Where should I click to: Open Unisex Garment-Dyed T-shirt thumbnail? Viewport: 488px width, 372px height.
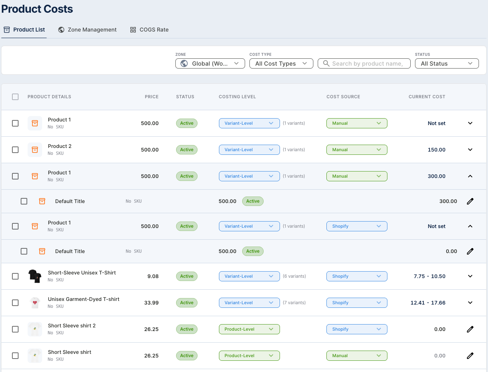tap(35, 303)
